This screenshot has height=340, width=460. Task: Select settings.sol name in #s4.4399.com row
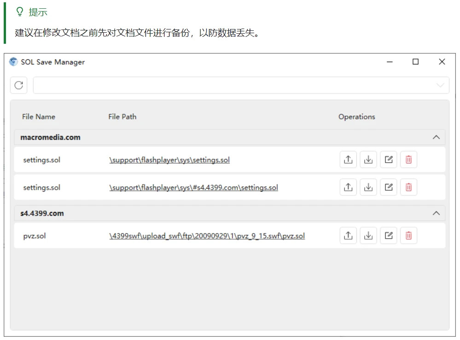pyautogui.click(x=41, y=188)
